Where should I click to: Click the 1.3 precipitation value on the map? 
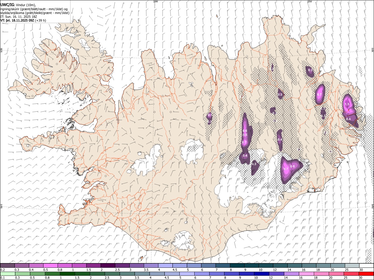347,104
